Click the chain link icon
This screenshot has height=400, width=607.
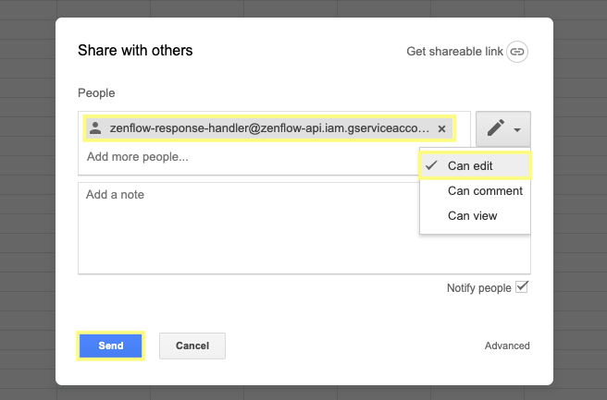[x=517, y=52]
